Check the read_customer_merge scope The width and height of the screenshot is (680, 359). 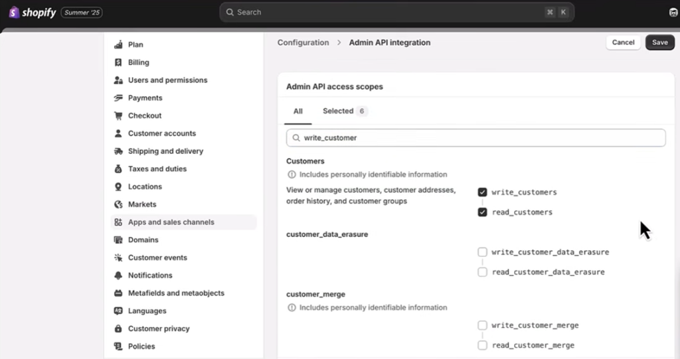pos(482,345)
